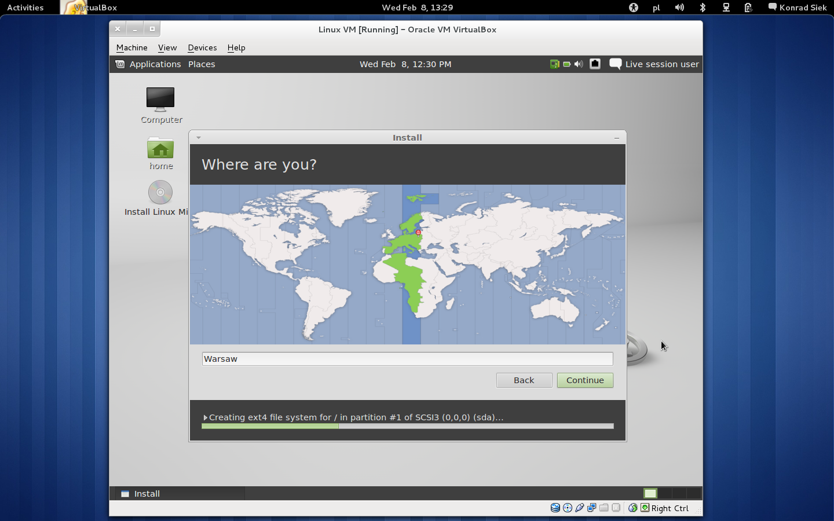Click the Warsaw timezone text field
The height and width of the screenshot is (521, 834).
click(x=407, y=359)
